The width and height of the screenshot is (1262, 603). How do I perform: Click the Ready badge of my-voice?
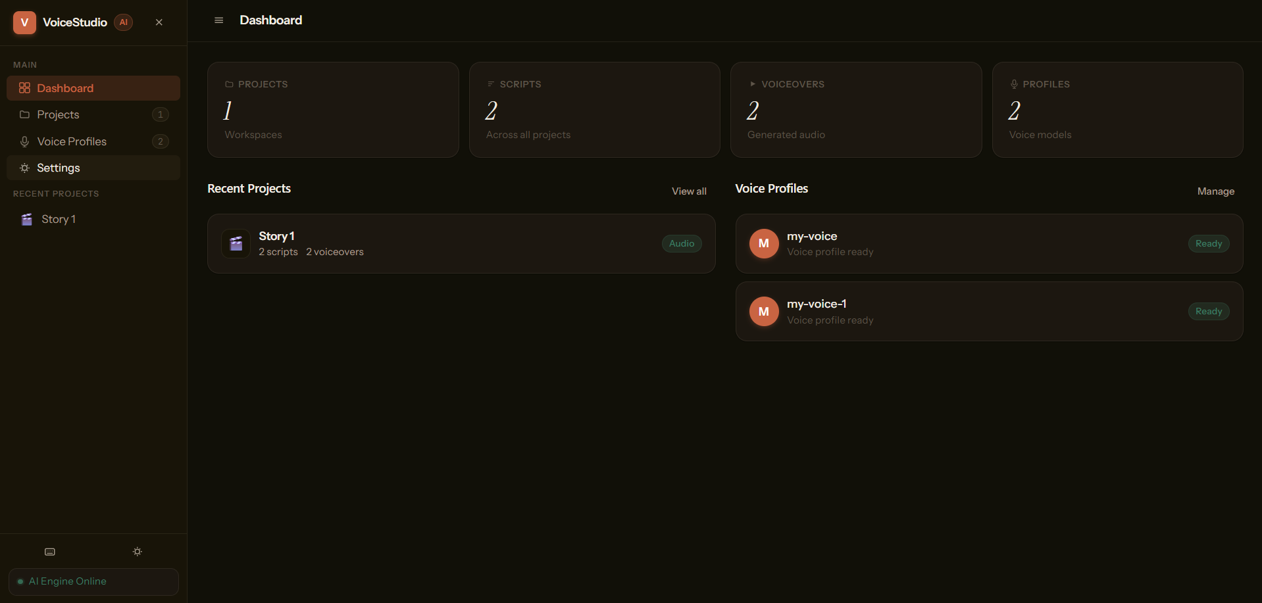[x=1209, y=243]
